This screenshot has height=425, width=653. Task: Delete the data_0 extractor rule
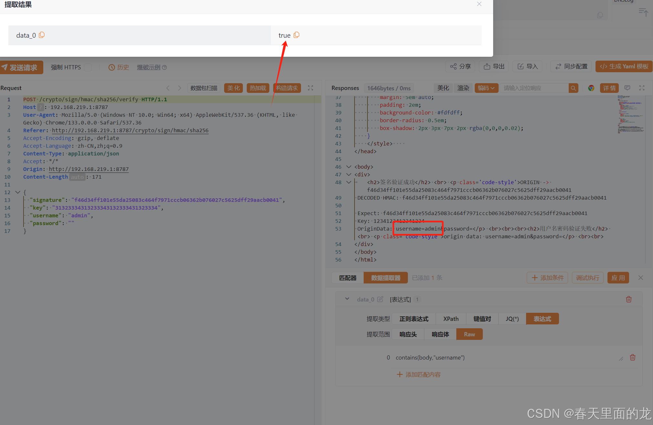(628, 299)
